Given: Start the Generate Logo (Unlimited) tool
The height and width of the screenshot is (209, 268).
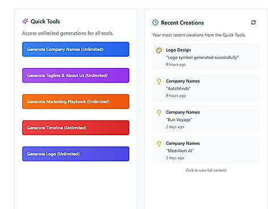Looking at the screenshot, I should point(76,154).
